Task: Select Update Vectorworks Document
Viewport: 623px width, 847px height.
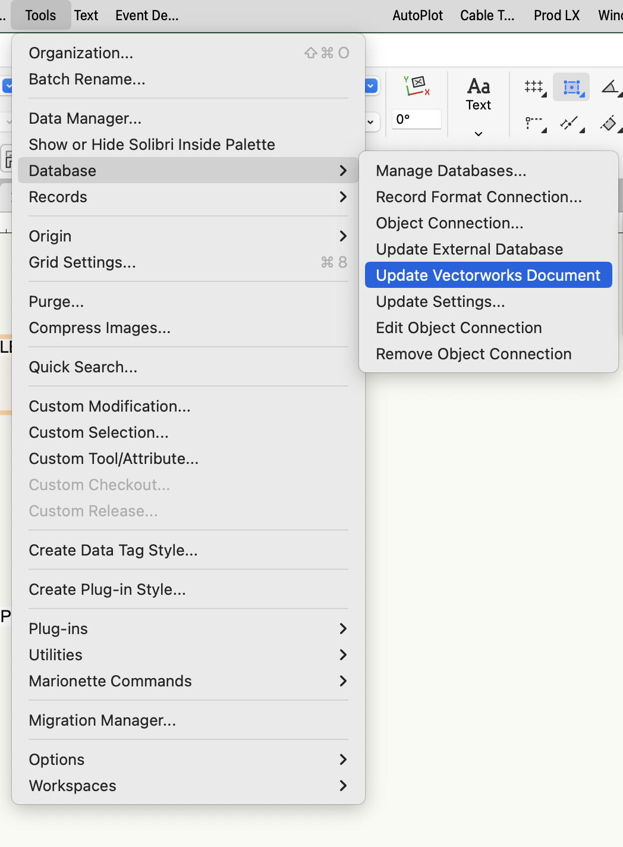Action: coord(487,275)
